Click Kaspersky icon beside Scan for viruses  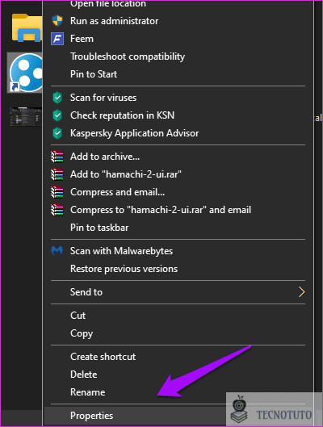click(57, 98)
